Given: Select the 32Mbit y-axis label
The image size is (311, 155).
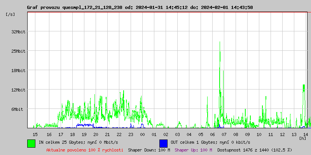Looking at the screenshot, I should pyautogui.click(x=18, y=32).
